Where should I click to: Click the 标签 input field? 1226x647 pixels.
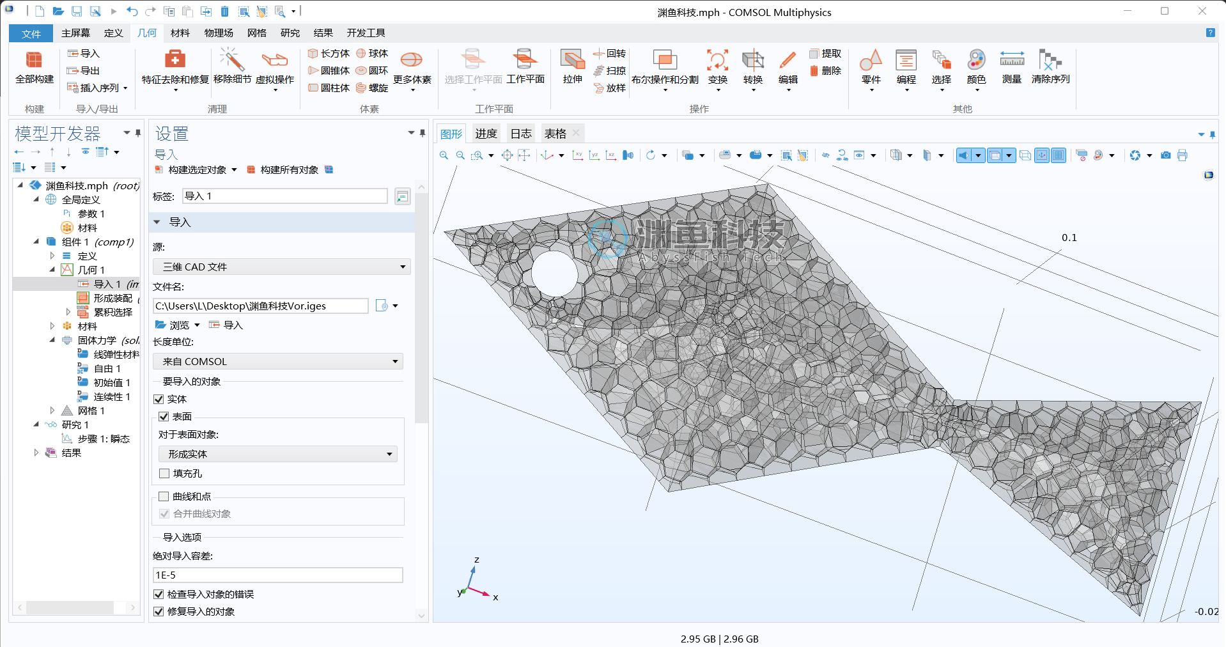click(x=285, y=196)
